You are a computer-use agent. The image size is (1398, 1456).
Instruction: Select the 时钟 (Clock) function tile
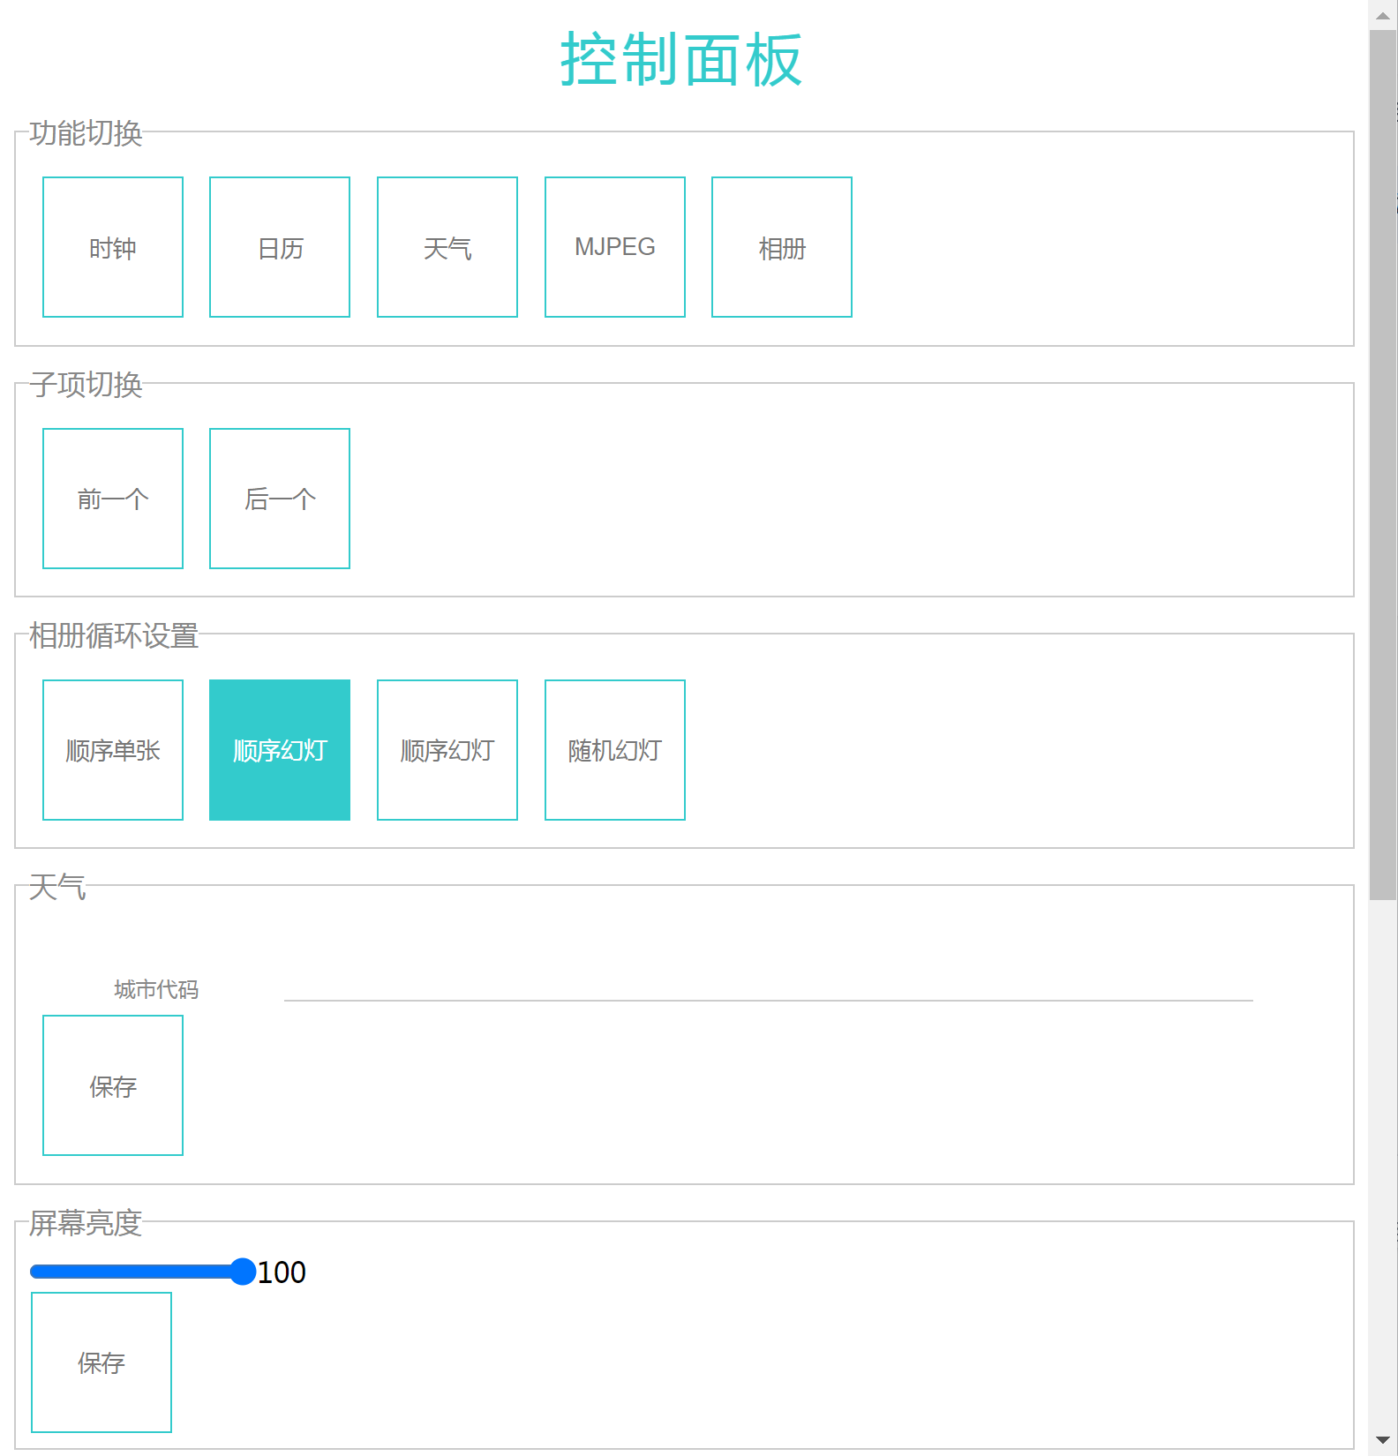112,247
